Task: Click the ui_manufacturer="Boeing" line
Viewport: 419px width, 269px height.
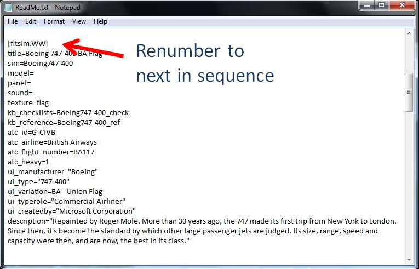Action: click(x=53, y=171)
